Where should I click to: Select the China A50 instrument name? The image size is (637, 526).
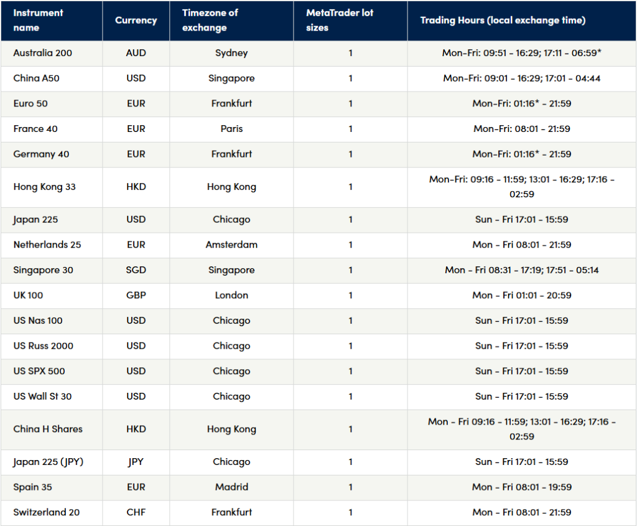[36, 78]
